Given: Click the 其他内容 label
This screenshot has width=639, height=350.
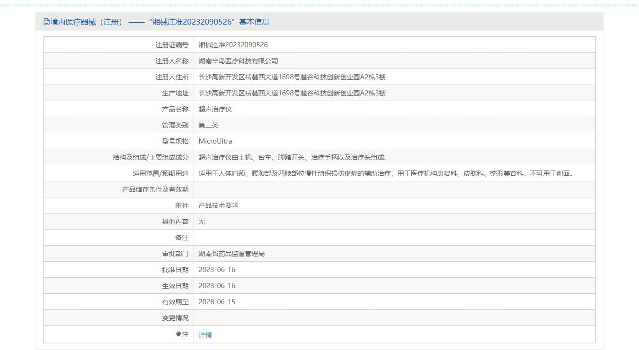Looking at the screenshot, I should (175, 222).
